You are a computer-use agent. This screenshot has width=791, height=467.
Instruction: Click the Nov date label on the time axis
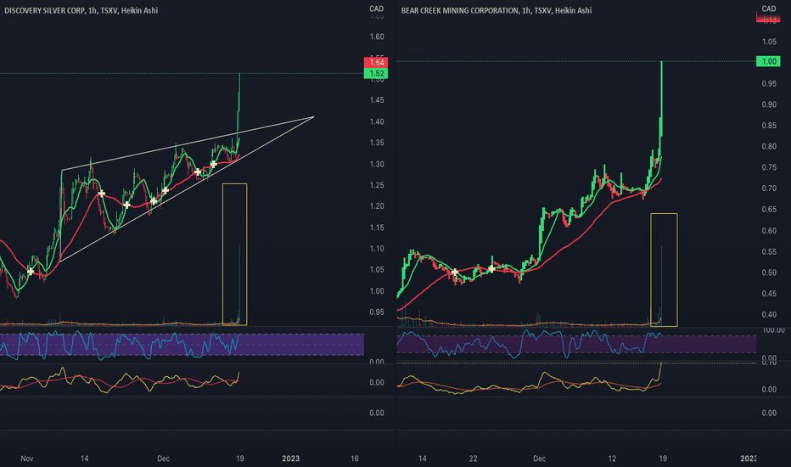click(x=27, y=459)
